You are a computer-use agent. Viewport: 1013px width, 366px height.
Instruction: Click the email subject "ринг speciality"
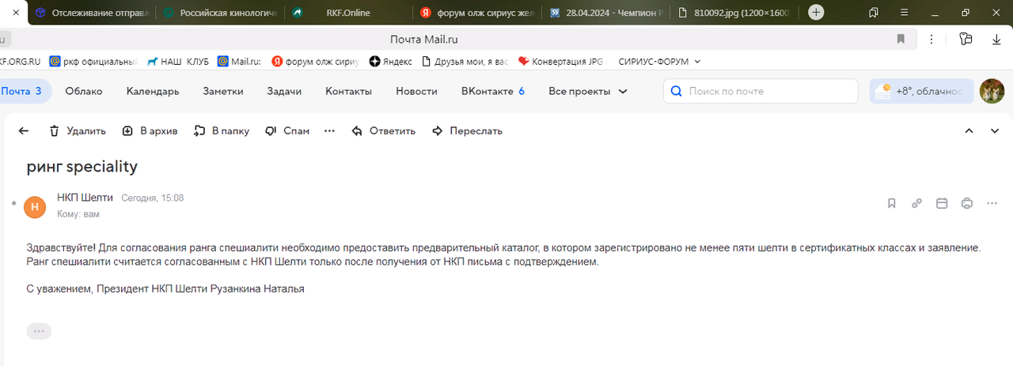(x=82, y=167)
